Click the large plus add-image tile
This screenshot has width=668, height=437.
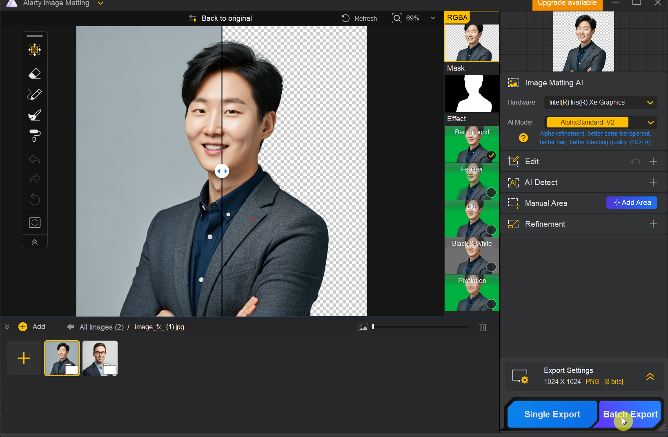click(x=24, y=358)
